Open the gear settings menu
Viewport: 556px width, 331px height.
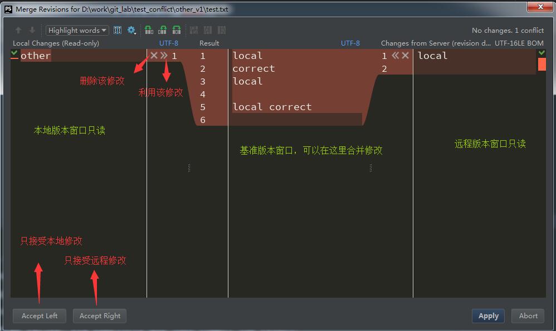(131, 31)
